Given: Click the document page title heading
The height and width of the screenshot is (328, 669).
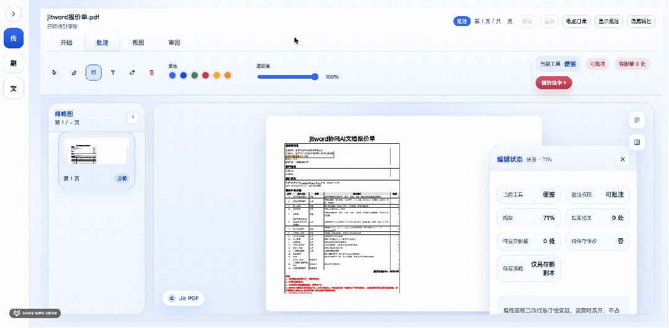Looking at the screenshot, I should pos(342,139).
